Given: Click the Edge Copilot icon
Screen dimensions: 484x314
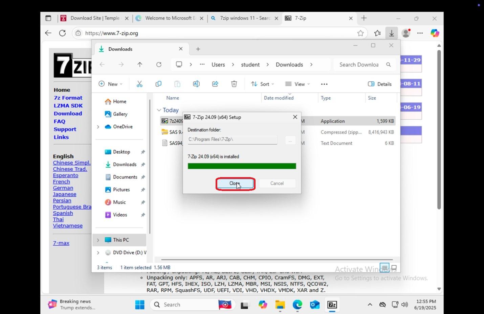Looking at the screenshot, I should coord(435,33).
